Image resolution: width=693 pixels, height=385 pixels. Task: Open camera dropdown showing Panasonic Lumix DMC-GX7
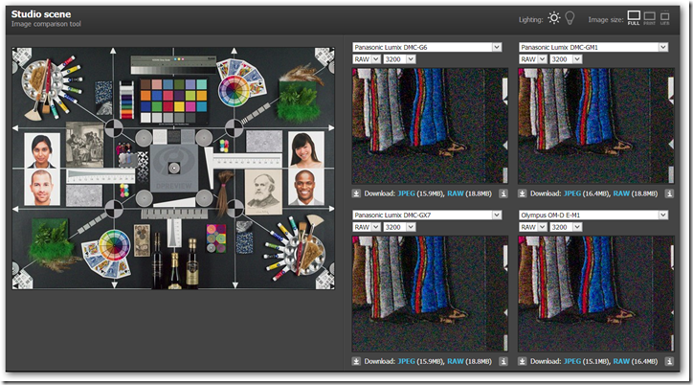pos(427,215)
